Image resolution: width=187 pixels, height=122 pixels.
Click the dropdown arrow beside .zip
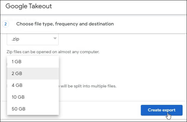[x=55, y=38]
